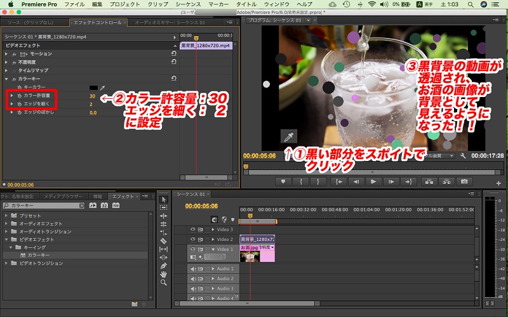Mute Audio 2 track output

point(193,279)
